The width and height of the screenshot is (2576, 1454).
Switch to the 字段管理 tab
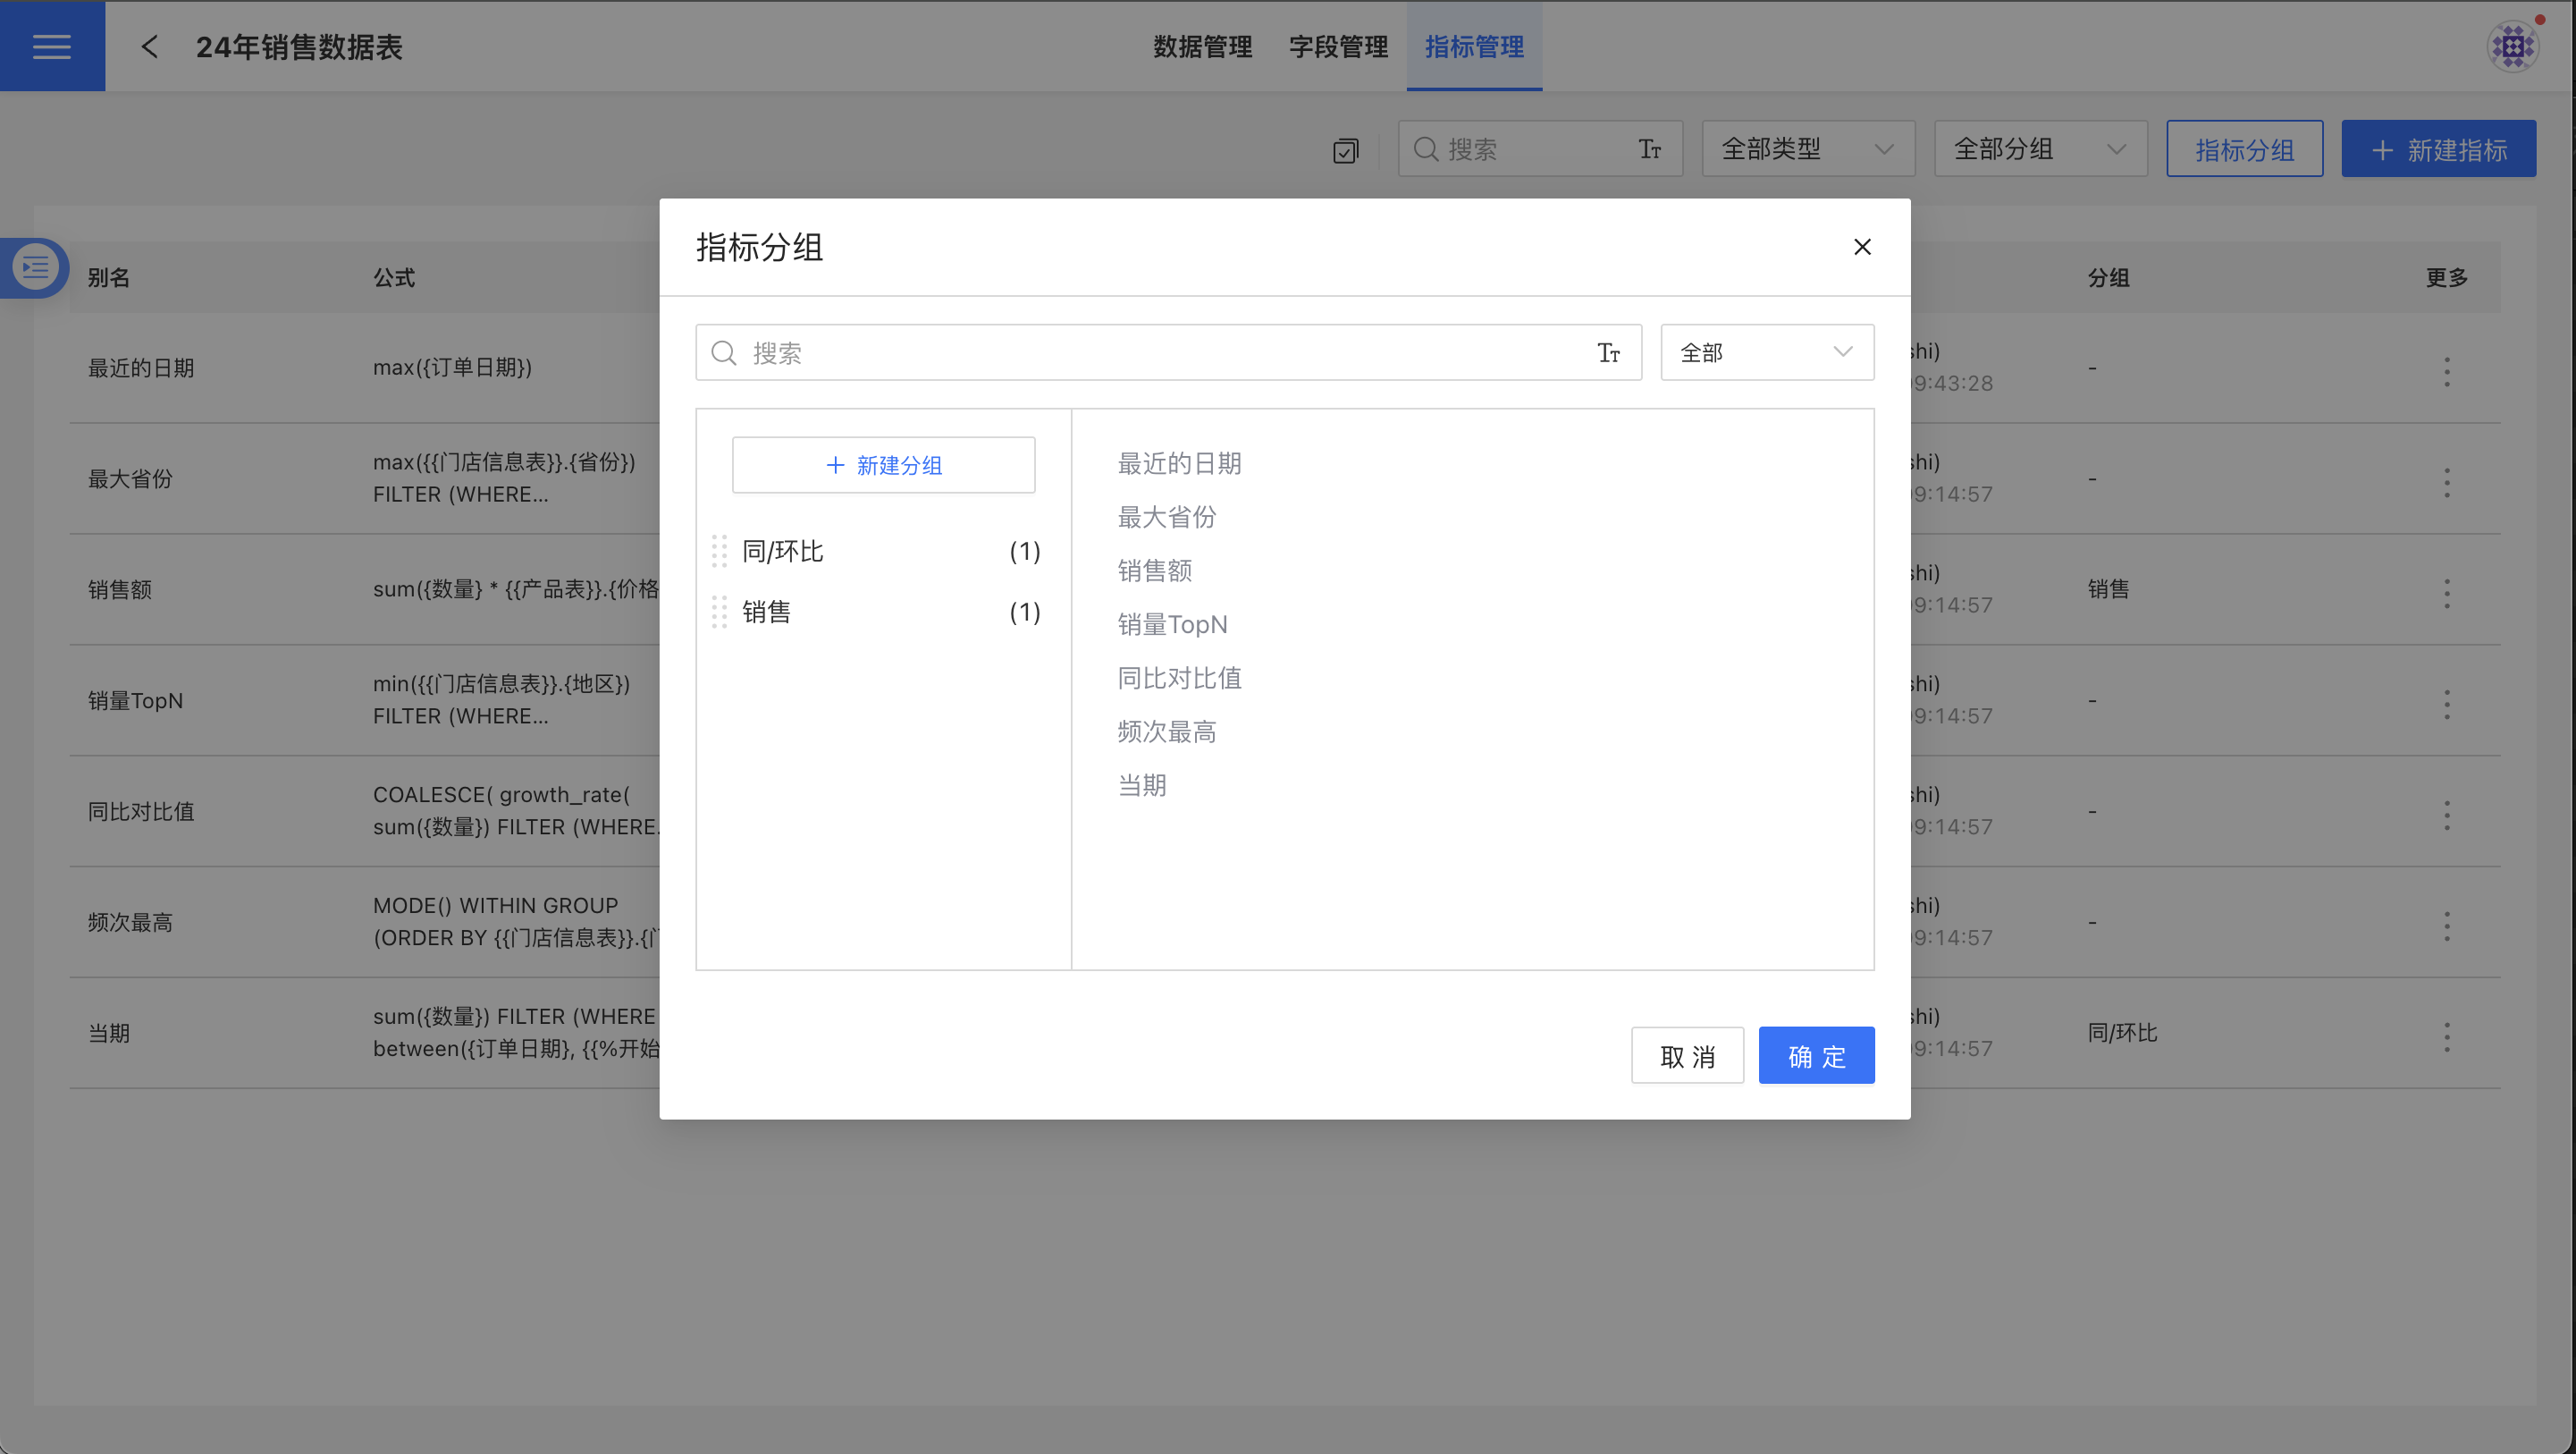pos(1338,46)
